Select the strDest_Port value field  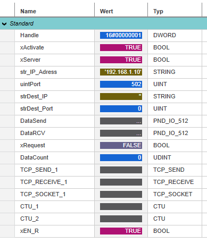pyautogui.click(x=121, y=108)
